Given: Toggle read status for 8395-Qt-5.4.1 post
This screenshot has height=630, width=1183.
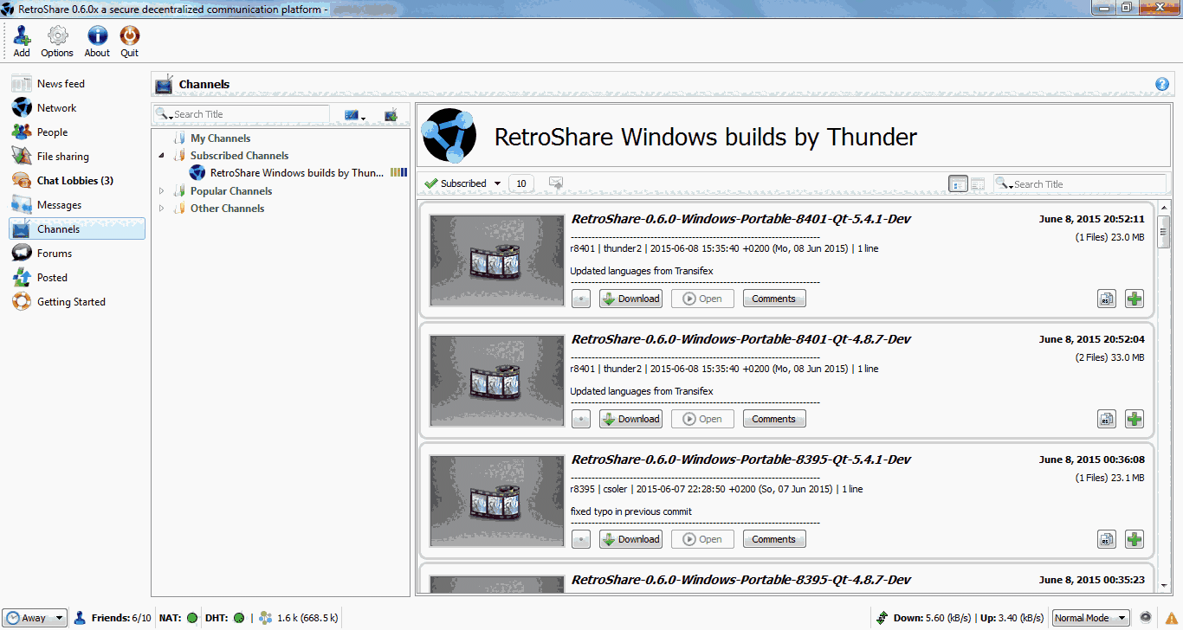Looking at the screenshot, I should pos(581,539).
